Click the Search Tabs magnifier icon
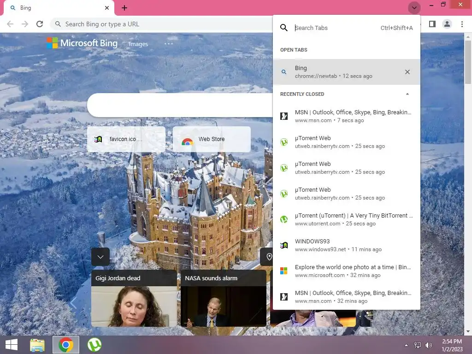This screenshot has height=354, width=472. point(284,28)
